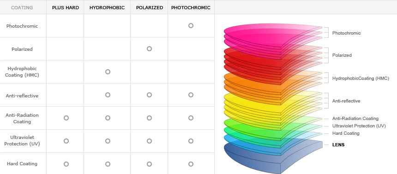Image resolution: width=397 pixels, height=174 pixels.
Task: Click the POLARIZED column header
Action: click(150, 7)
